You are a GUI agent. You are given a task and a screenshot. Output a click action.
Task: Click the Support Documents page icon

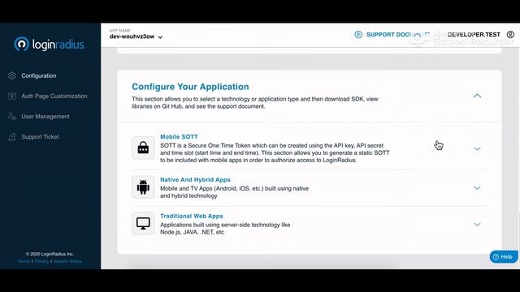tap(358, 34)
